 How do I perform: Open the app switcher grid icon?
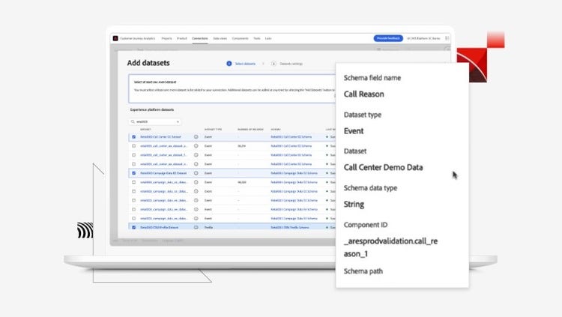coord(448,37)
